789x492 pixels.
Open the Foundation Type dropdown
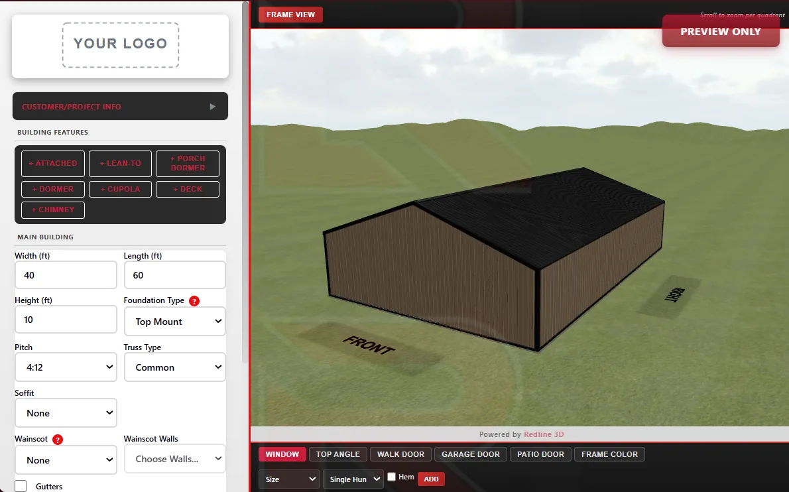tap(174, 322)
